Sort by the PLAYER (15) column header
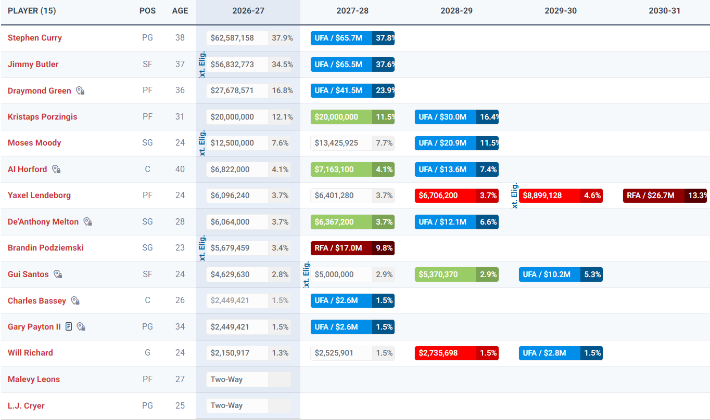 (32, 11)
